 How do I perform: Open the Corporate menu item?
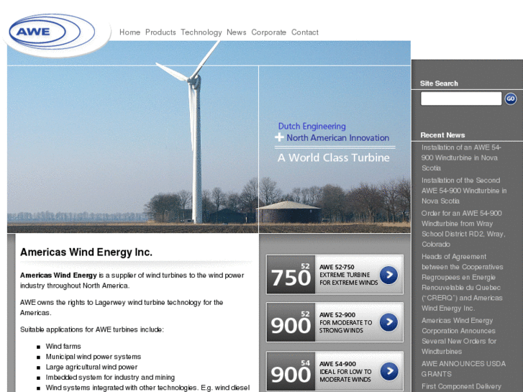(x=268, y=32)
